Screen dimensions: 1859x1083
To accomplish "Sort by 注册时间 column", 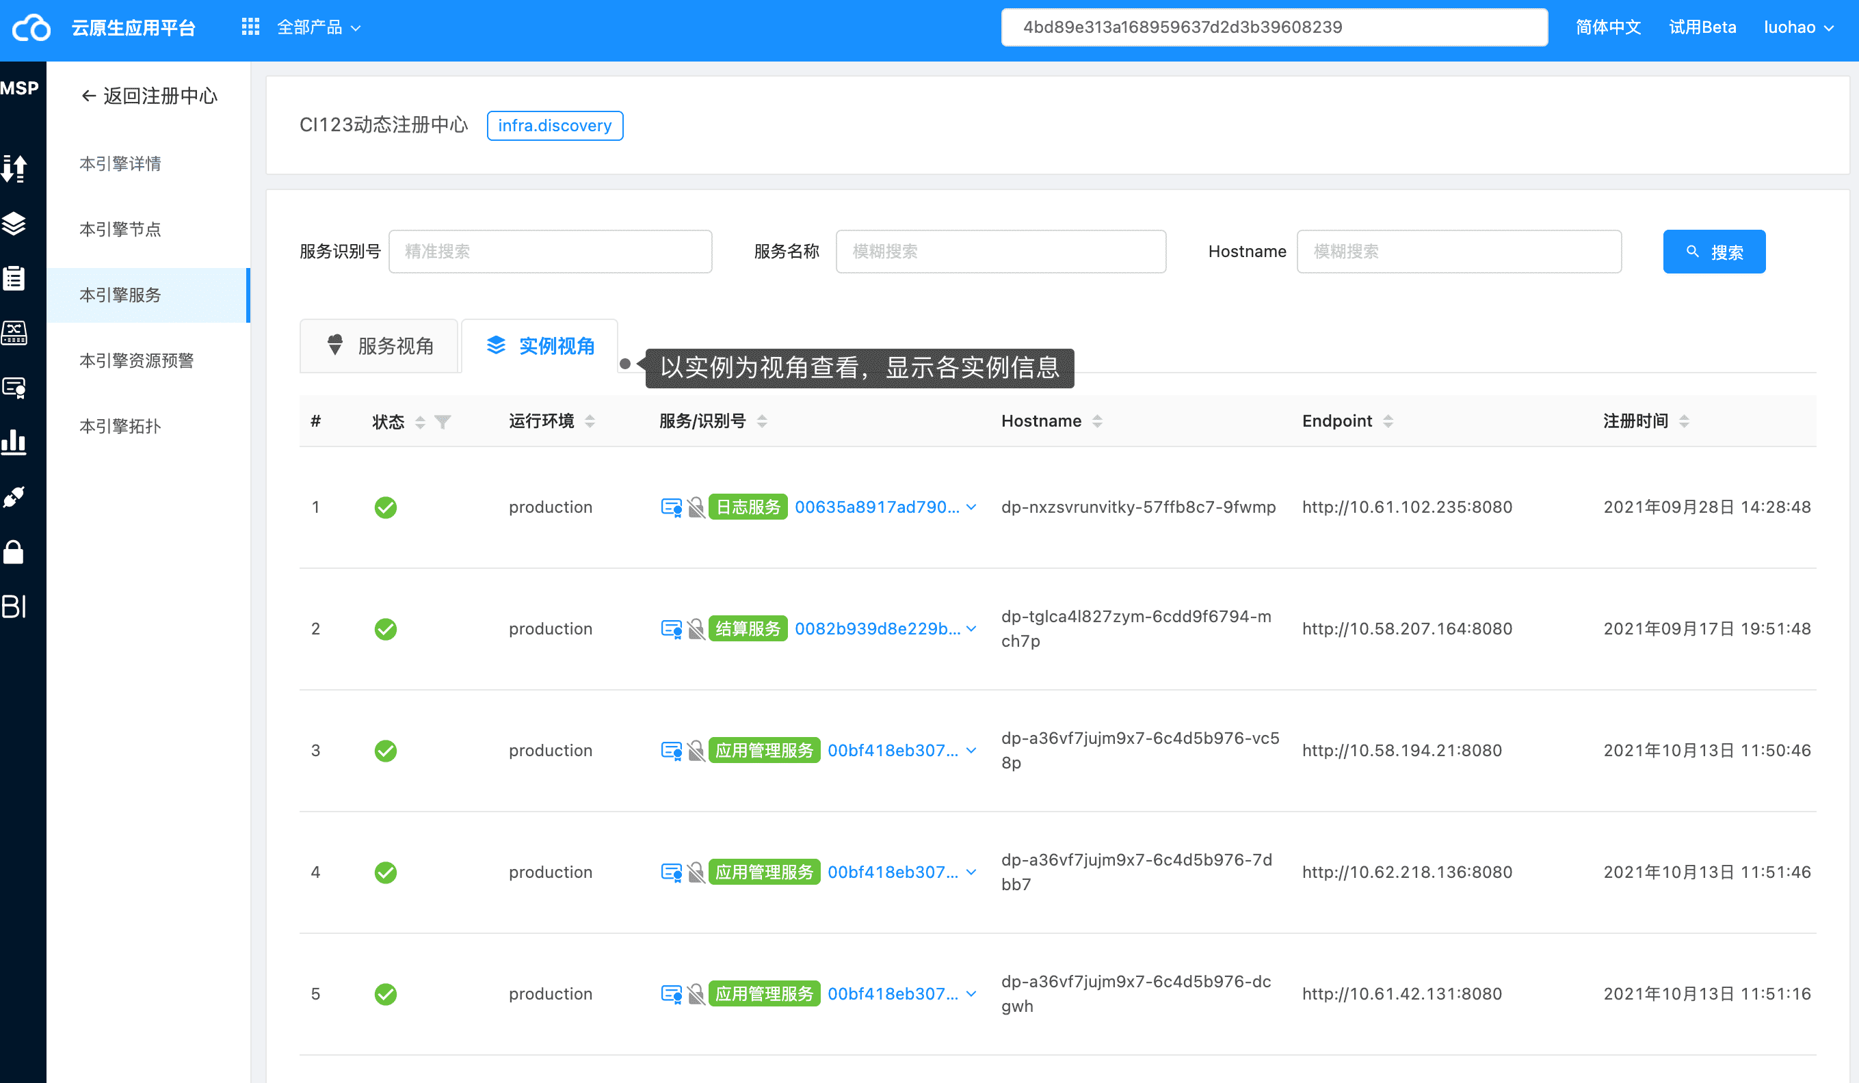I will 1684,421.
